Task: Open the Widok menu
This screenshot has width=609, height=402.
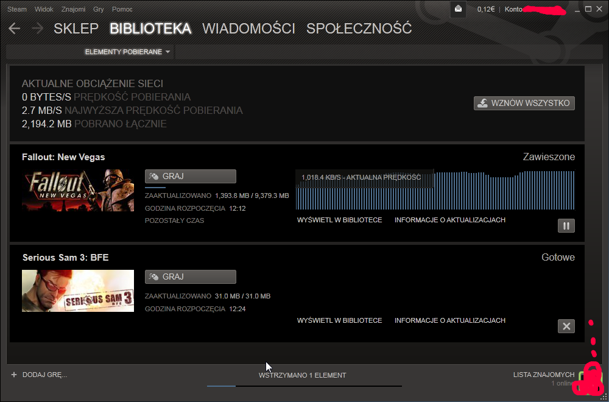Action: point(44,9)
